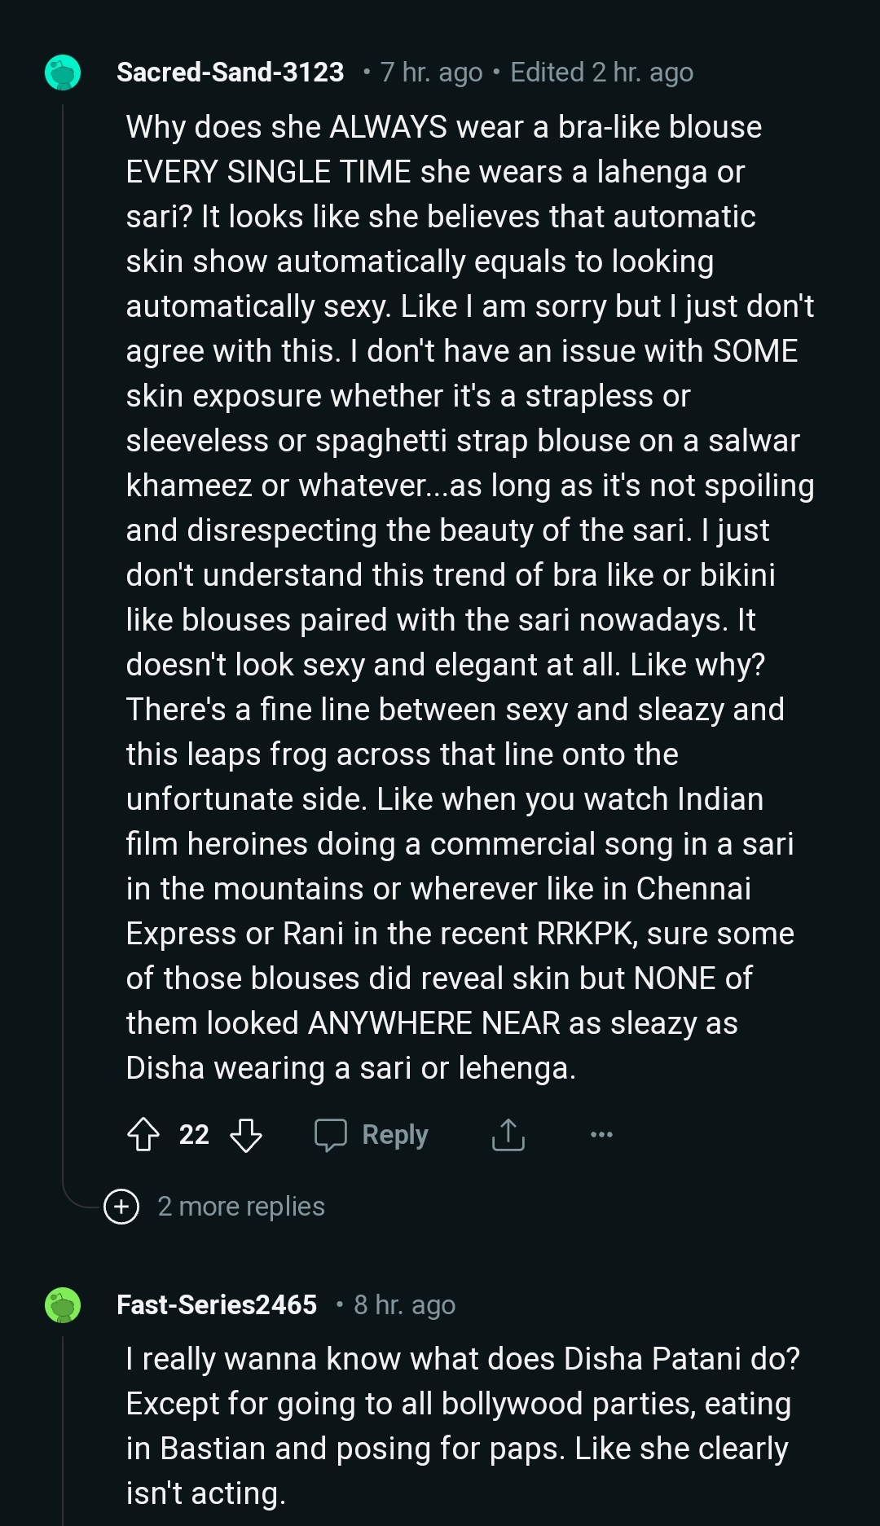Click the "8 hr. ago" timestamp
This screenshot has width=880, height=1526.
pyautogui.click(x=404, y=1305)
